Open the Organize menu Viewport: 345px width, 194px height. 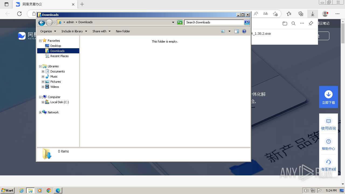tap(48, 31)
